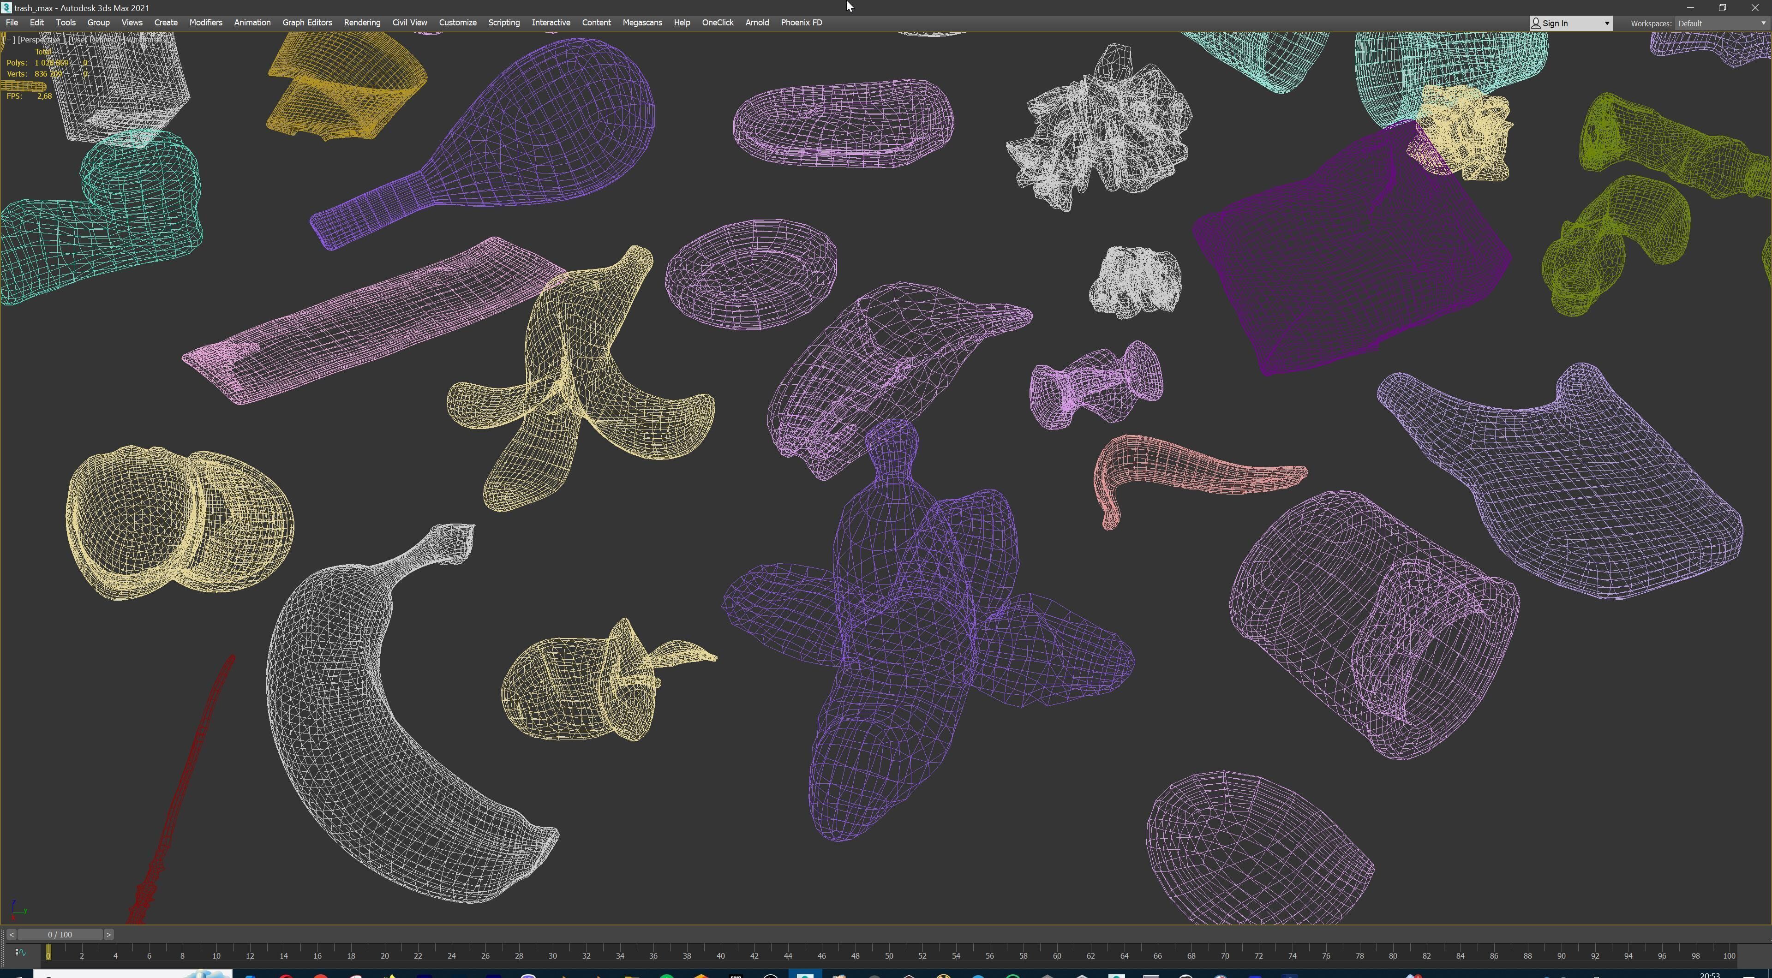
Task: Click the restore window icon
Action: point(1723,7)
